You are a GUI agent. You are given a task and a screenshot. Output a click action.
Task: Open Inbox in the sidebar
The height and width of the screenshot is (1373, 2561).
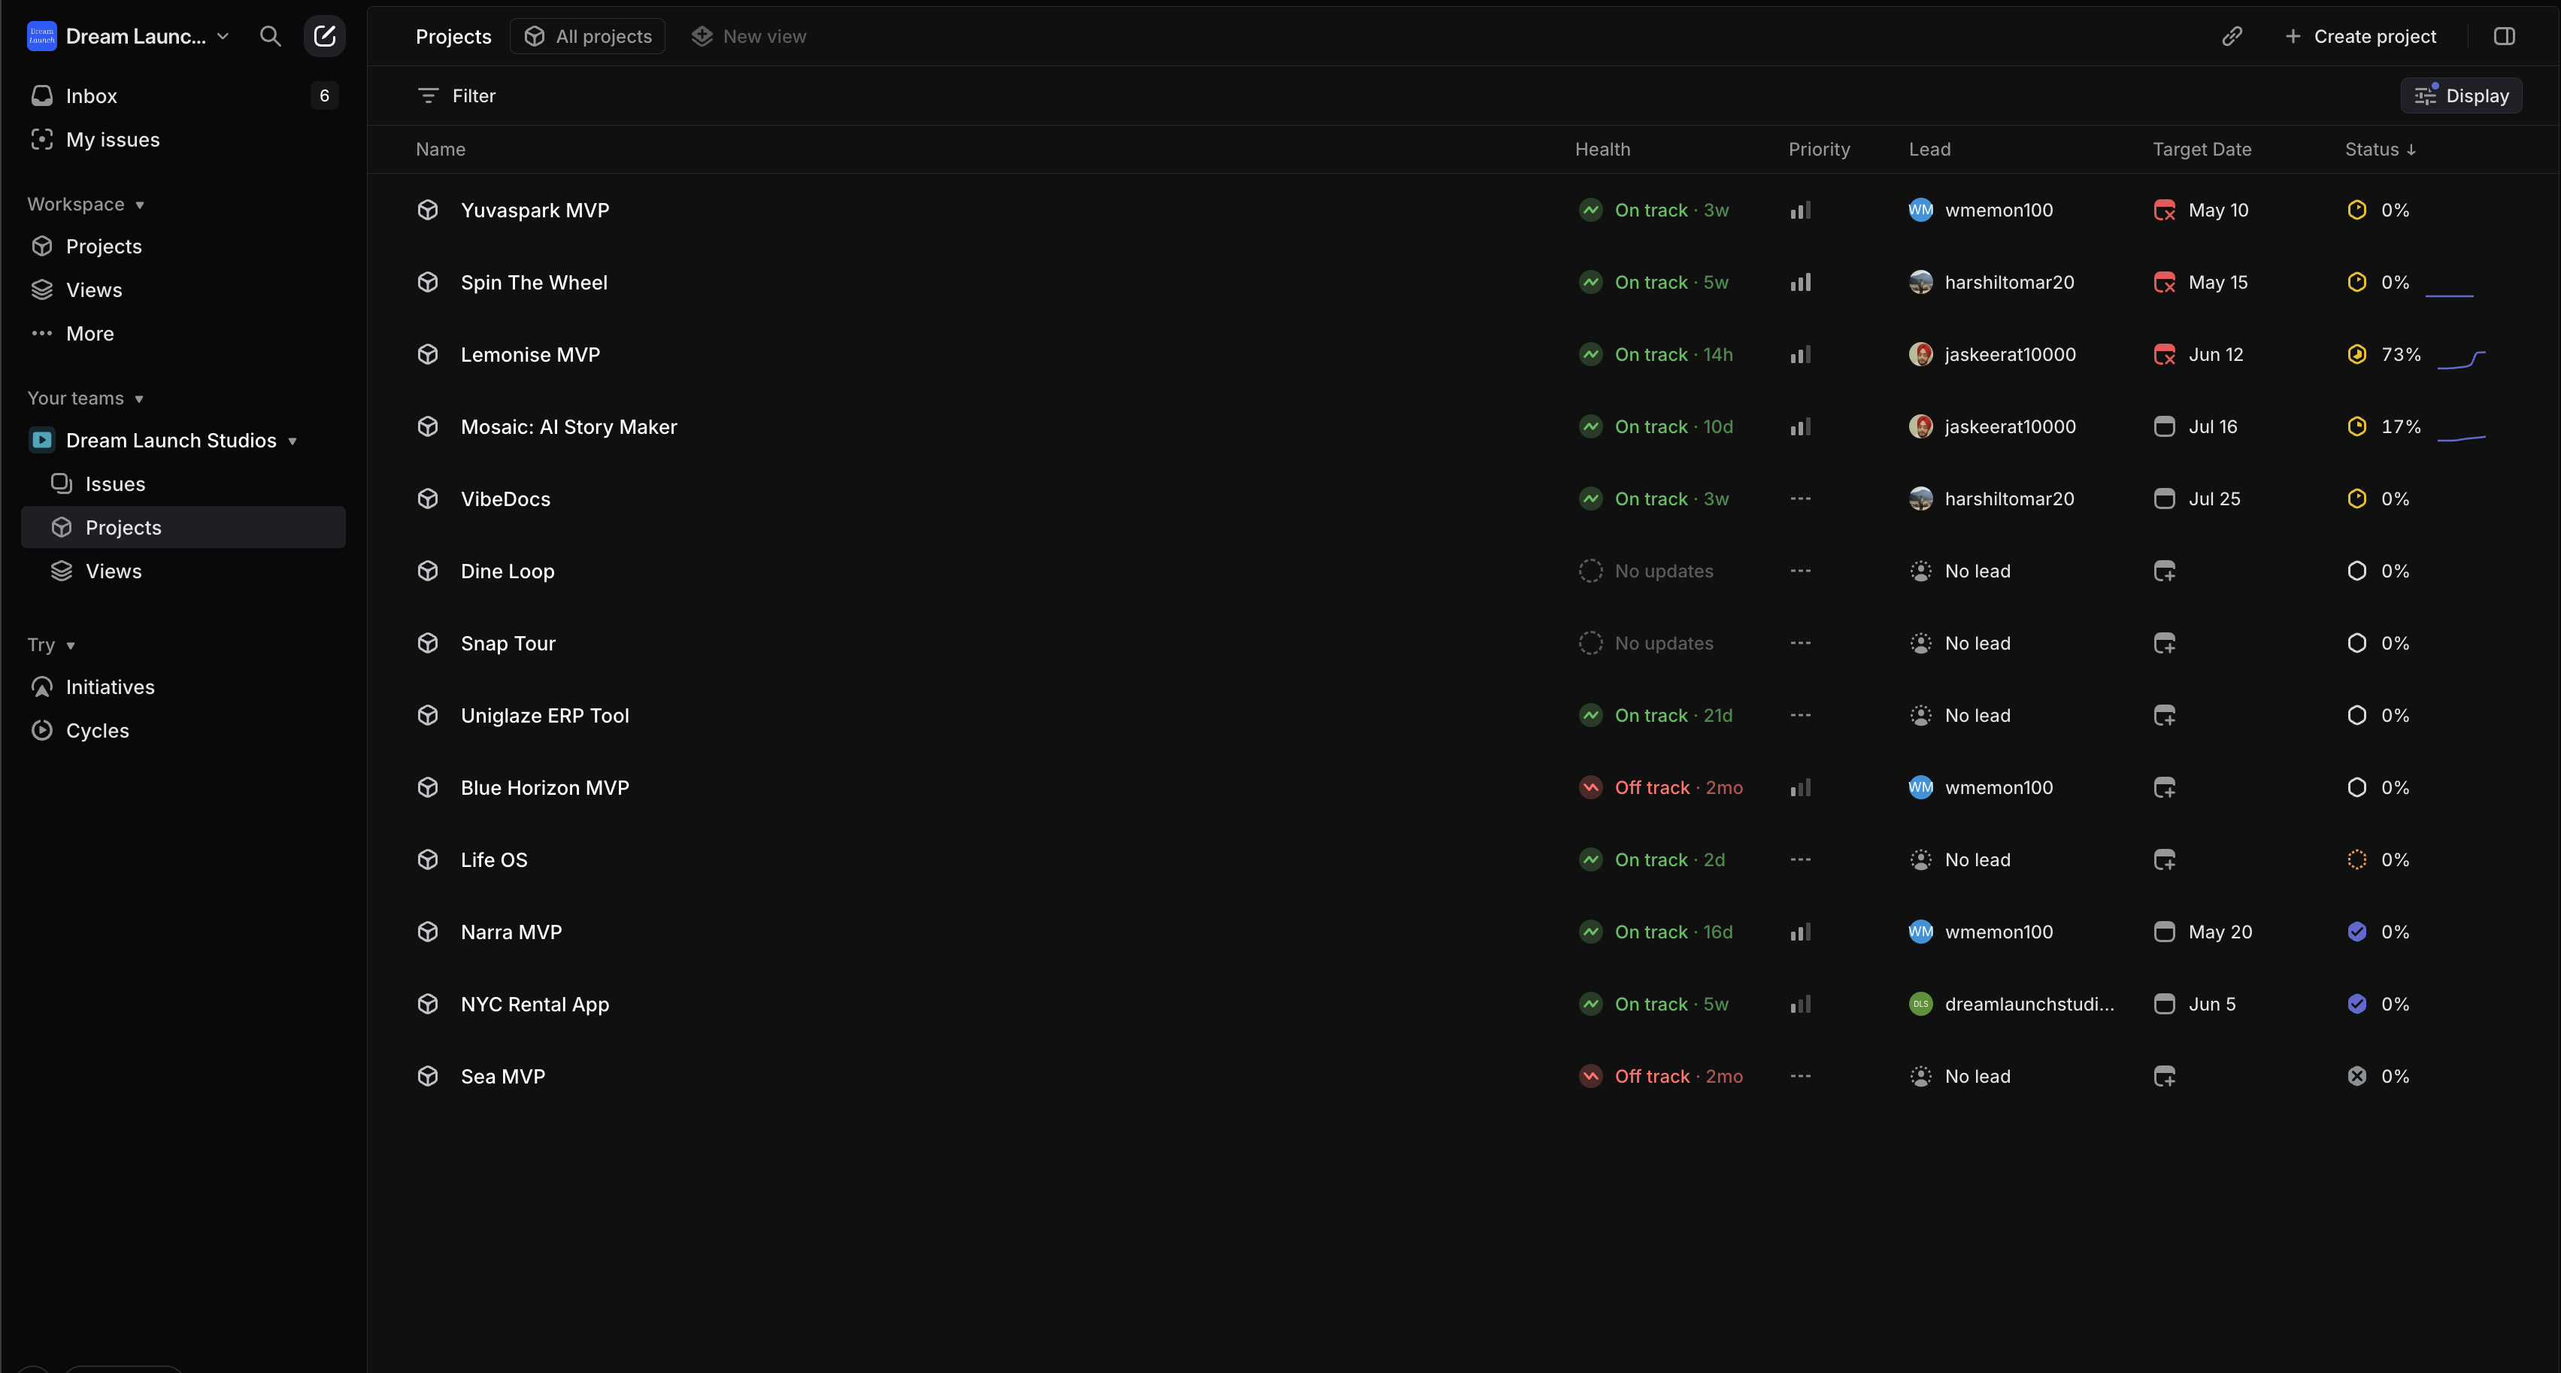[183, 95]
